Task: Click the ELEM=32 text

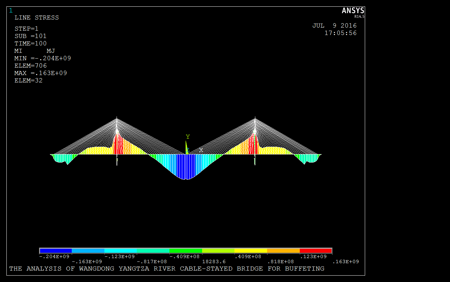Action: 28,80
